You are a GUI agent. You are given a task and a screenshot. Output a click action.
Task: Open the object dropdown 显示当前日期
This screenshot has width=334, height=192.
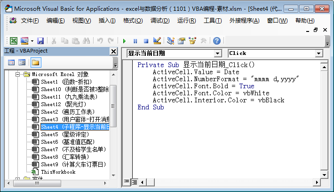pos(217,54)
